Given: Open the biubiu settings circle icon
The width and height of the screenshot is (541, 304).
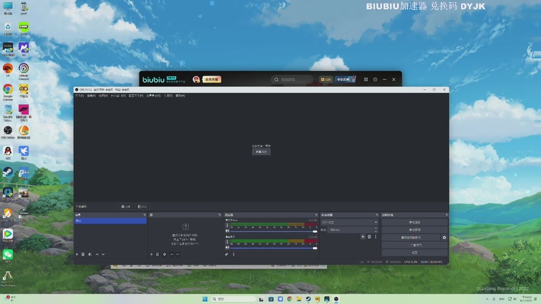Looking at the screenshot, I should tap(375, 80).
